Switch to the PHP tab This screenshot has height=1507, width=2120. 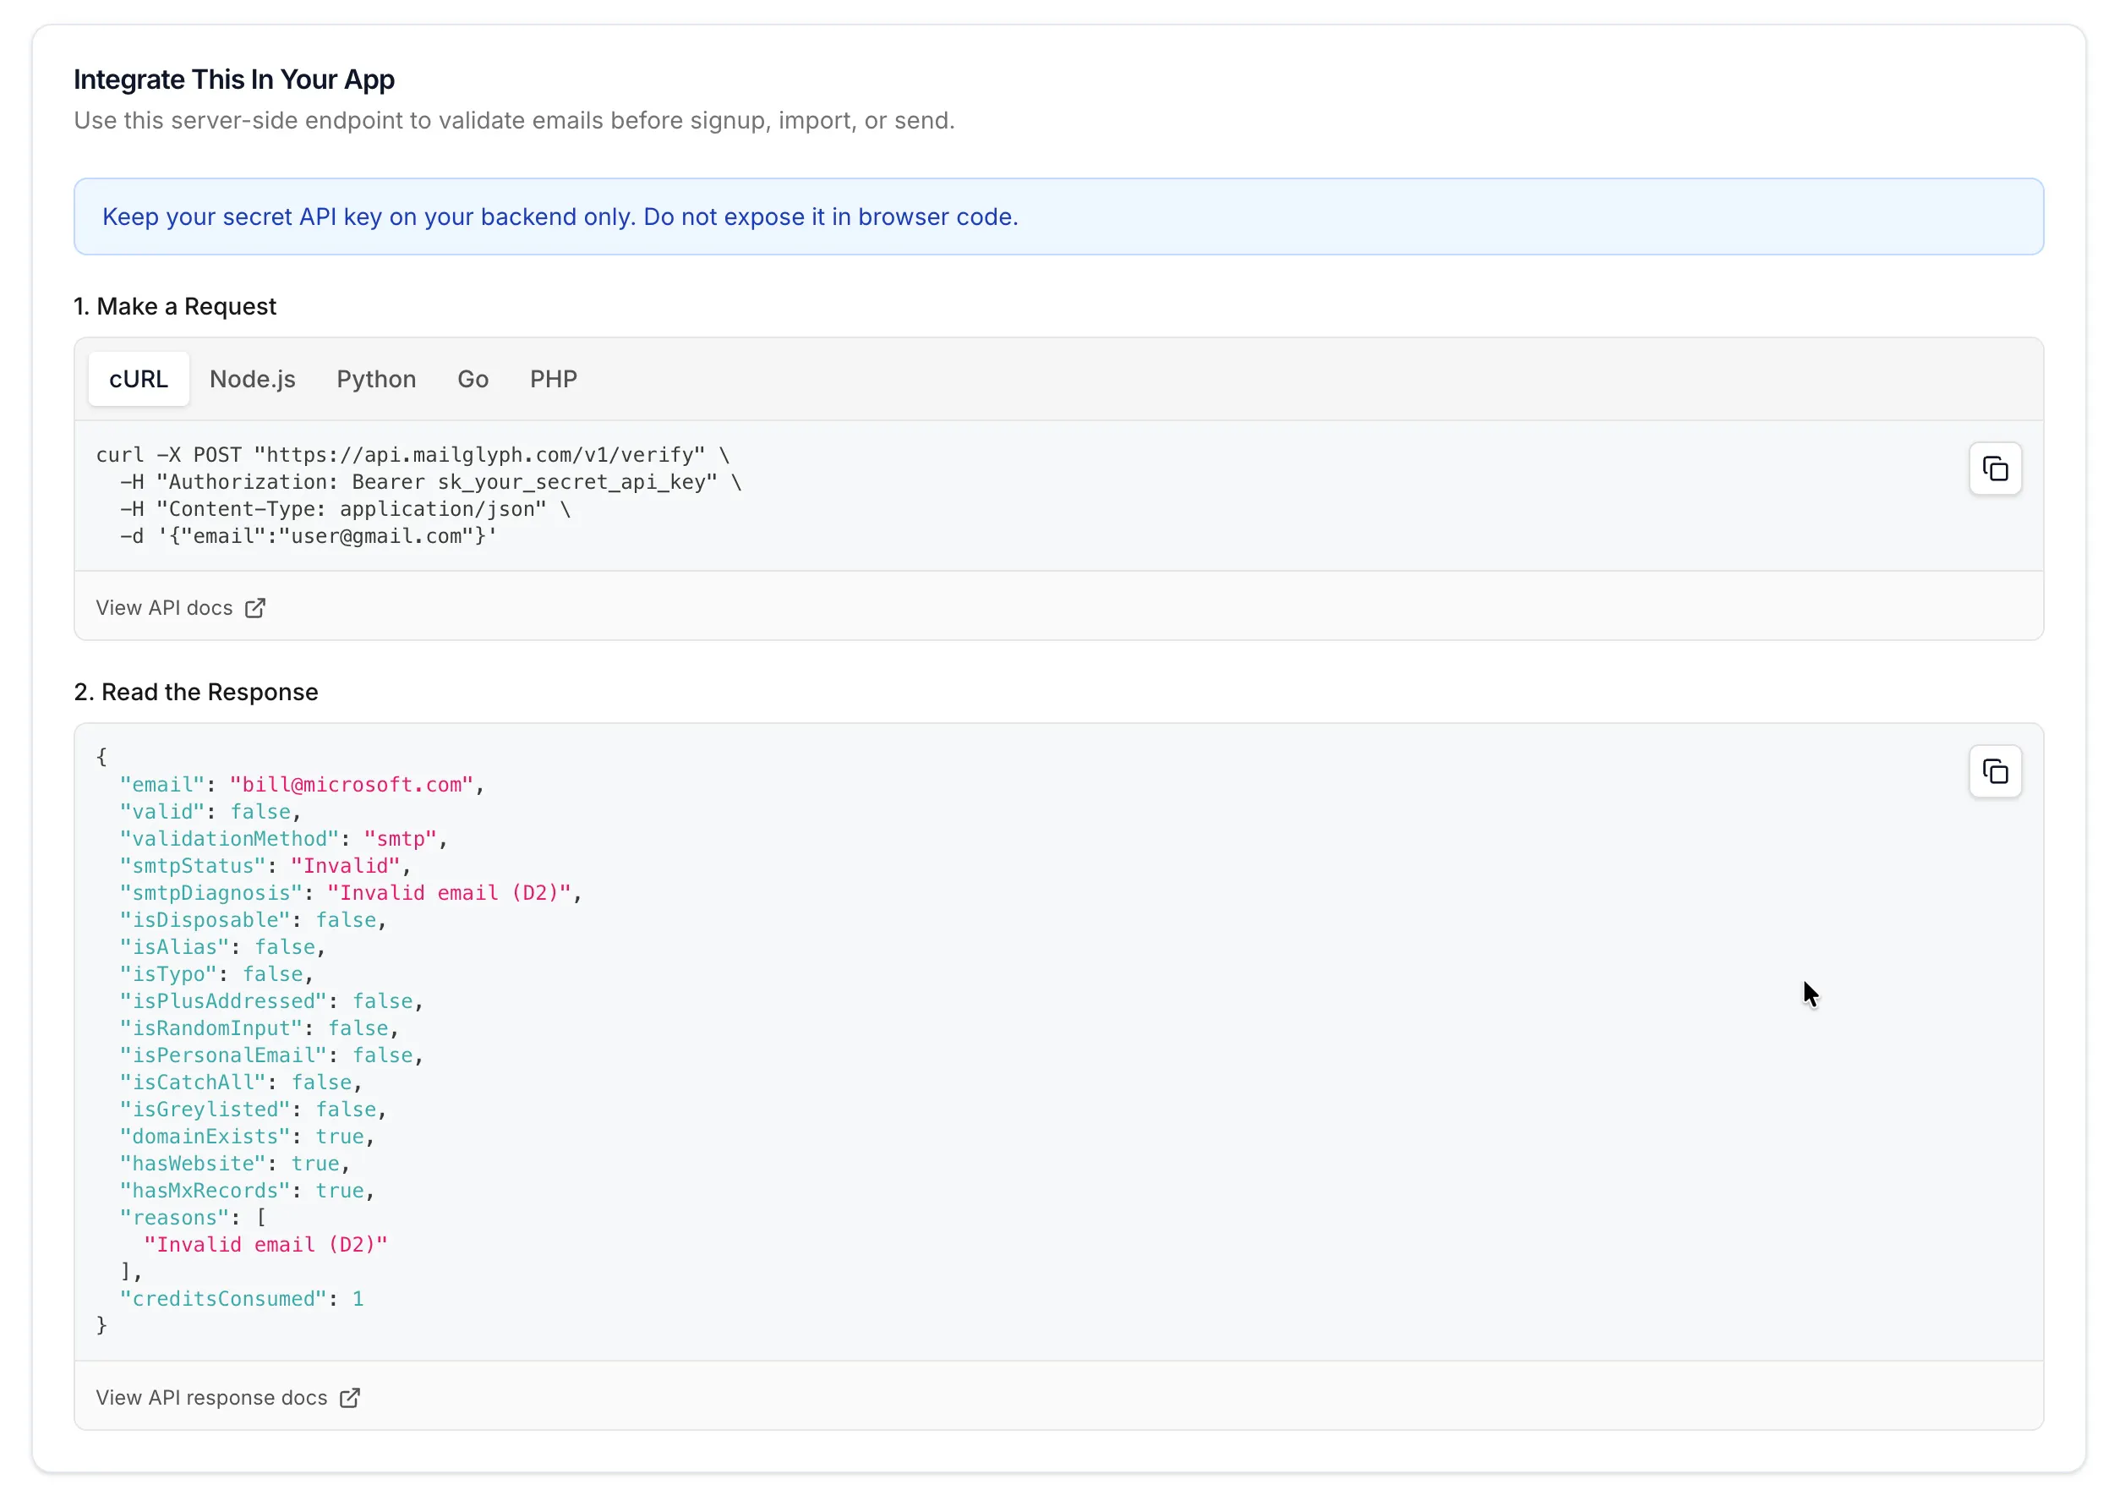click(554, 379)
